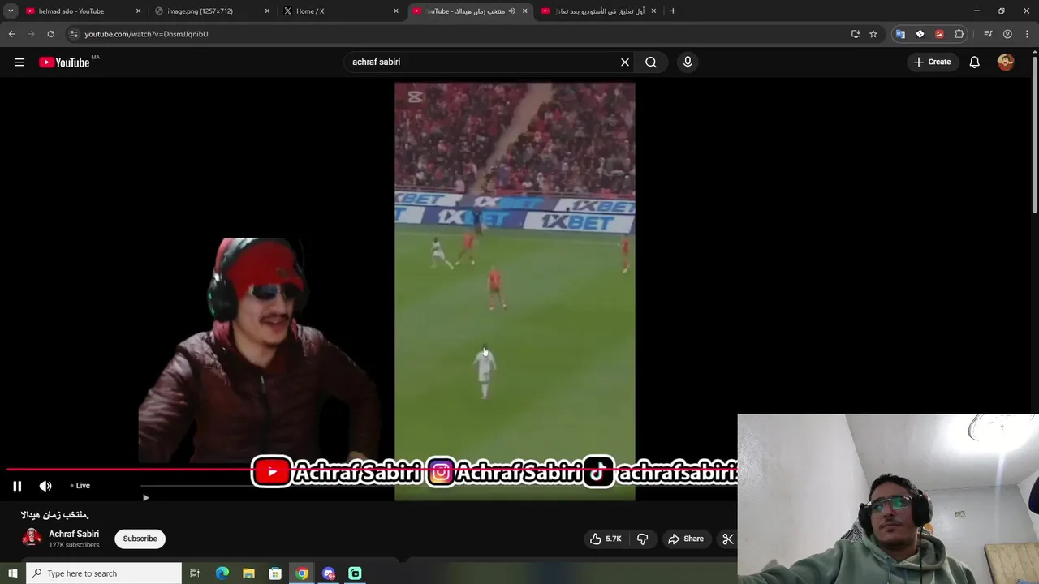
Task: Close the image.png tab
Action: pyautogui.click(x=267, y=11)
